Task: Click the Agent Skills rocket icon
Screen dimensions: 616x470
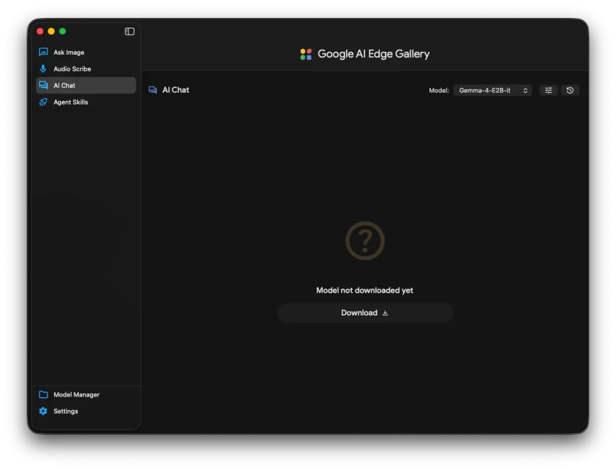Action: (43, 102)
